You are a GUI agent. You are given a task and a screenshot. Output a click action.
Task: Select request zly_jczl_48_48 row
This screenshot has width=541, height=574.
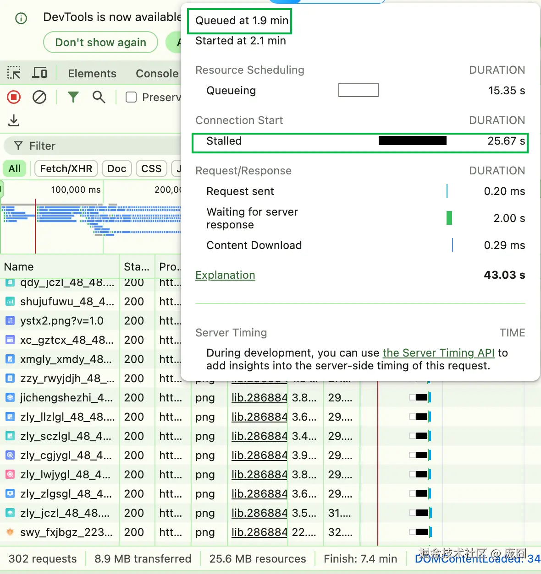click(x=270, y=513)
